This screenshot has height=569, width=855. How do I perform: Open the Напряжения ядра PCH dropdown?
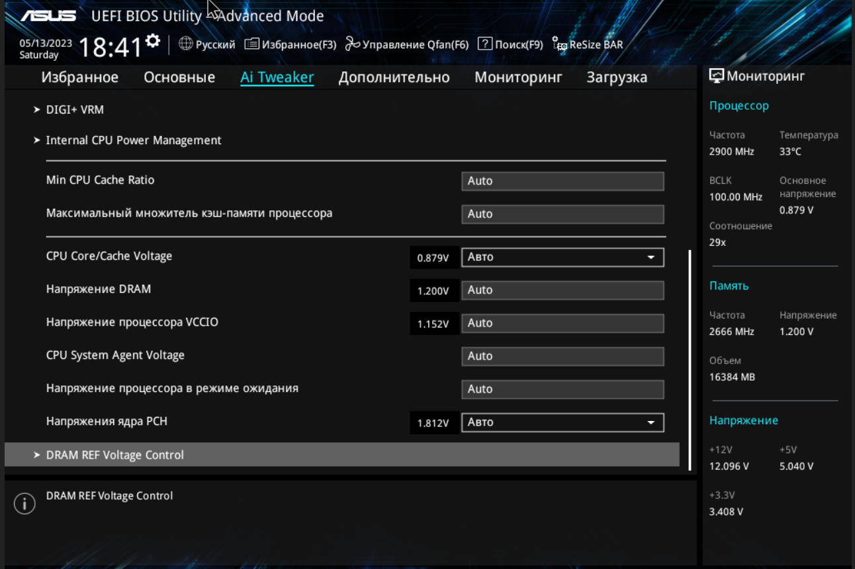click(562, 422)
